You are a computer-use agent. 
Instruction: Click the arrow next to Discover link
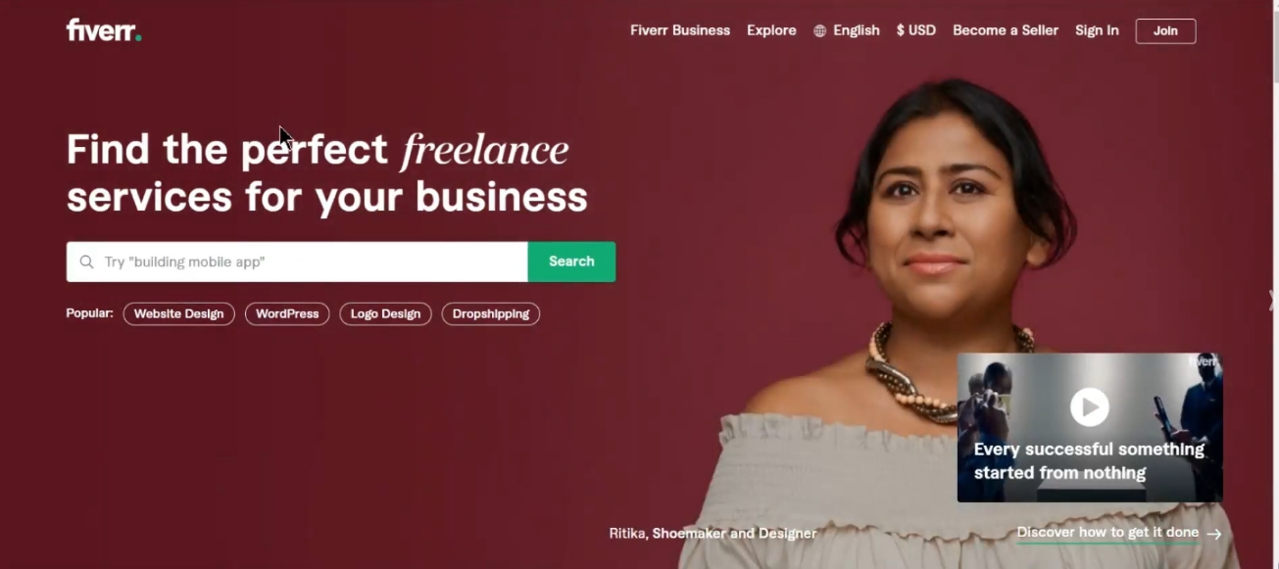[x=1213, y=534]
